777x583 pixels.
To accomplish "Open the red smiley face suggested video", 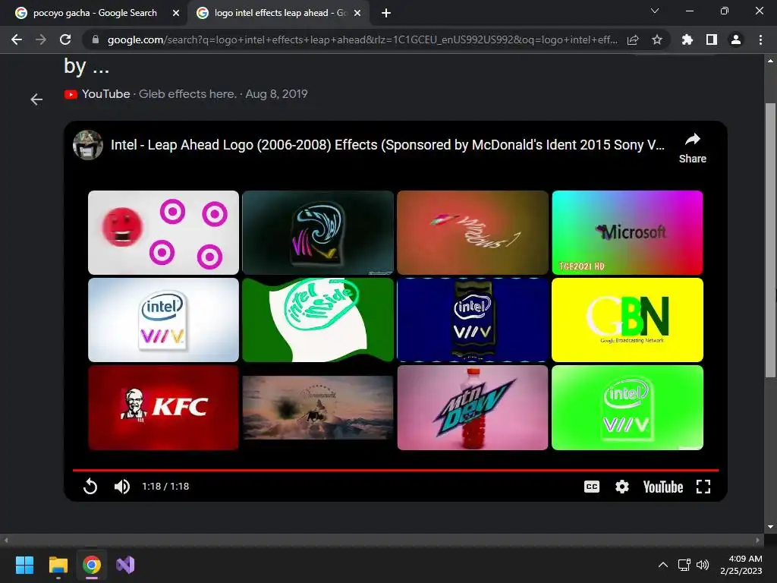I will (x=164, y=232).
